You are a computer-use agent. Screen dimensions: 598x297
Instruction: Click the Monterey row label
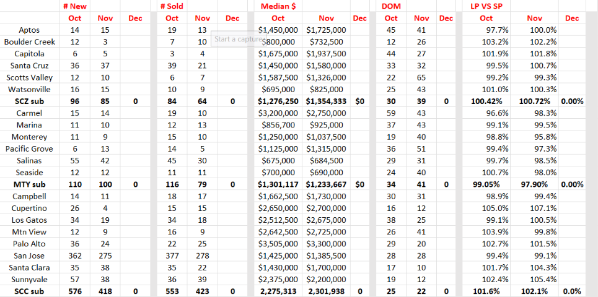click(29, 137)
